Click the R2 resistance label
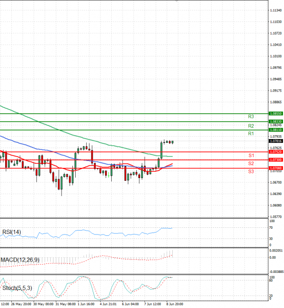Image resolution: width=284 pixels, height=308 pixels. pyautogui.click(x=251, y=126)
